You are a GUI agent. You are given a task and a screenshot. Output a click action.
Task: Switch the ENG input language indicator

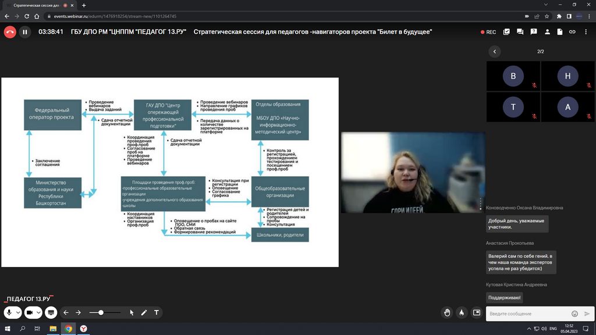coord(553,329)
